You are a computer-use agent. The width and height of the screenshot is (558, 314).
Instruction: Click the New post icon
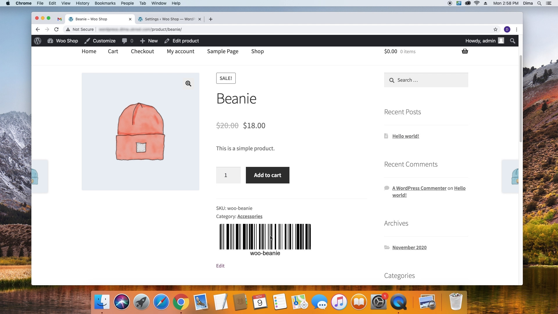(143, 41)
